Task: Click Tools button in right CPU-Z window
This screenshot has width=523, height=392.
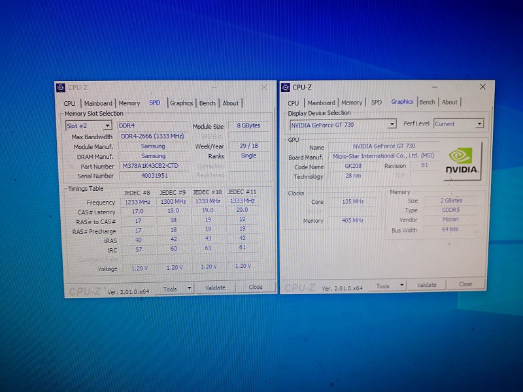Action: click(383, 286)
